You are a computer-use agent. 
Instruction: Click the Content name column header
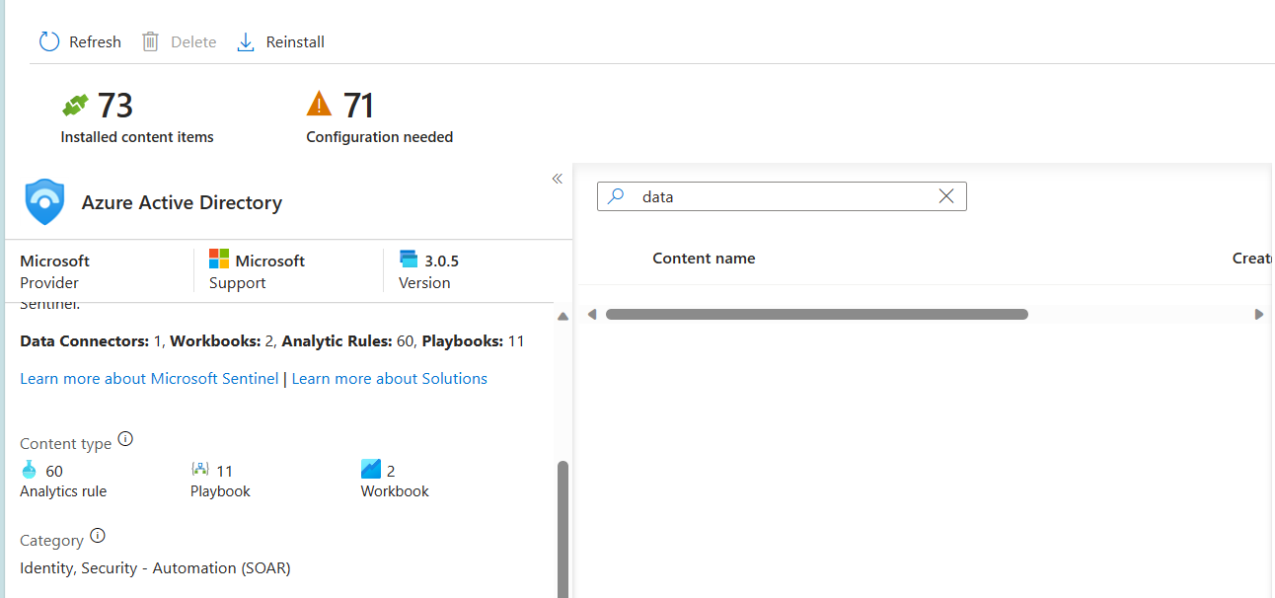(x=704, y=259)
